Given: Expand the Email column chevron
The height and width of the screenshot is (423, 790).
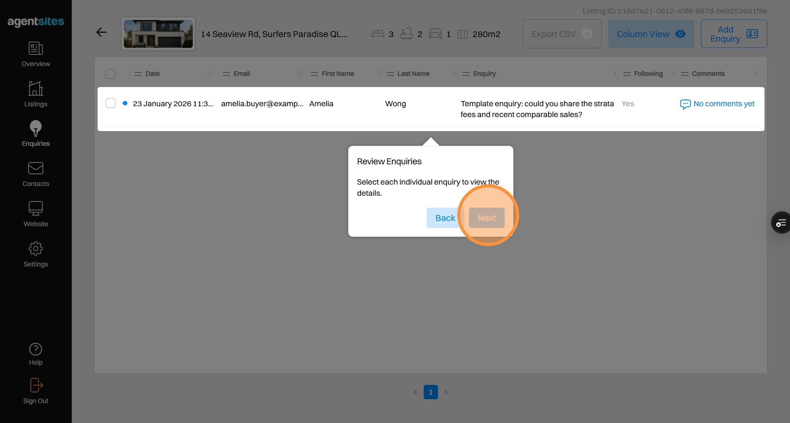Looking at the screenshot, I should [298, 74].
